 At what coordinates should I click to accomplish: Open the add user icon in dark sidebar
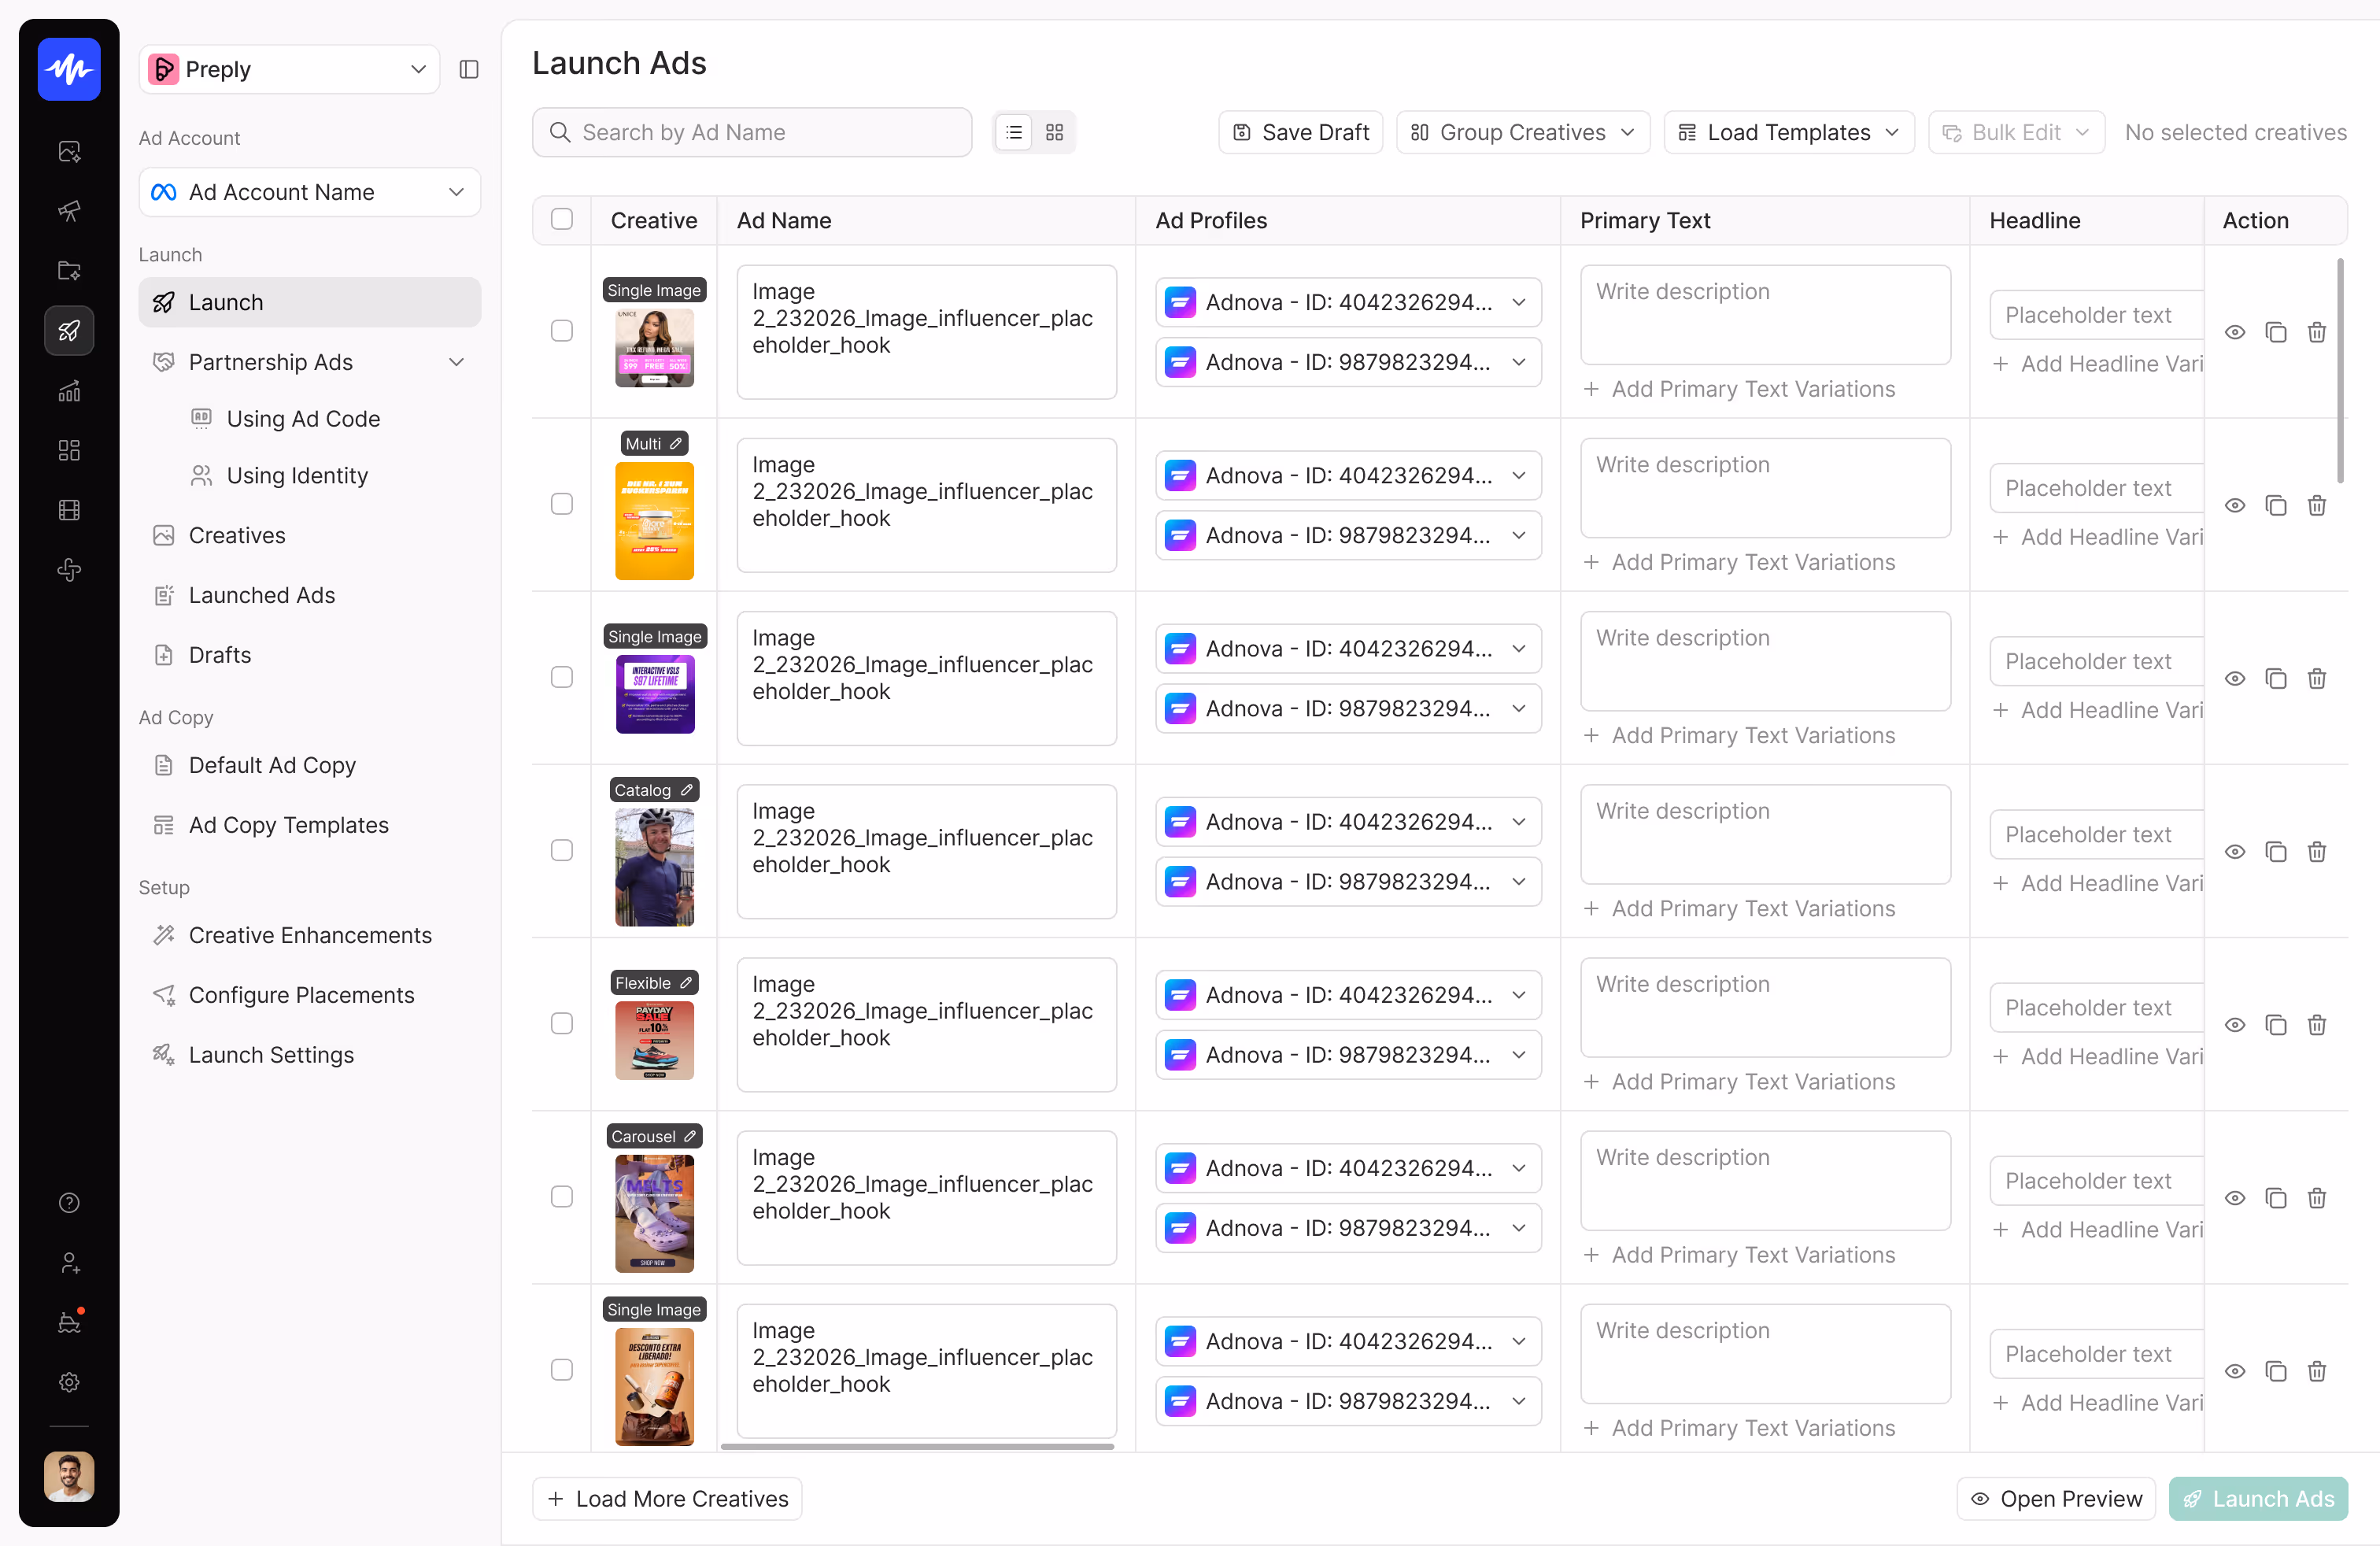[69, 1262]
